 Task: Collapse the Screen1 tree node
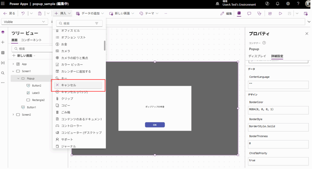coord(13,71)
